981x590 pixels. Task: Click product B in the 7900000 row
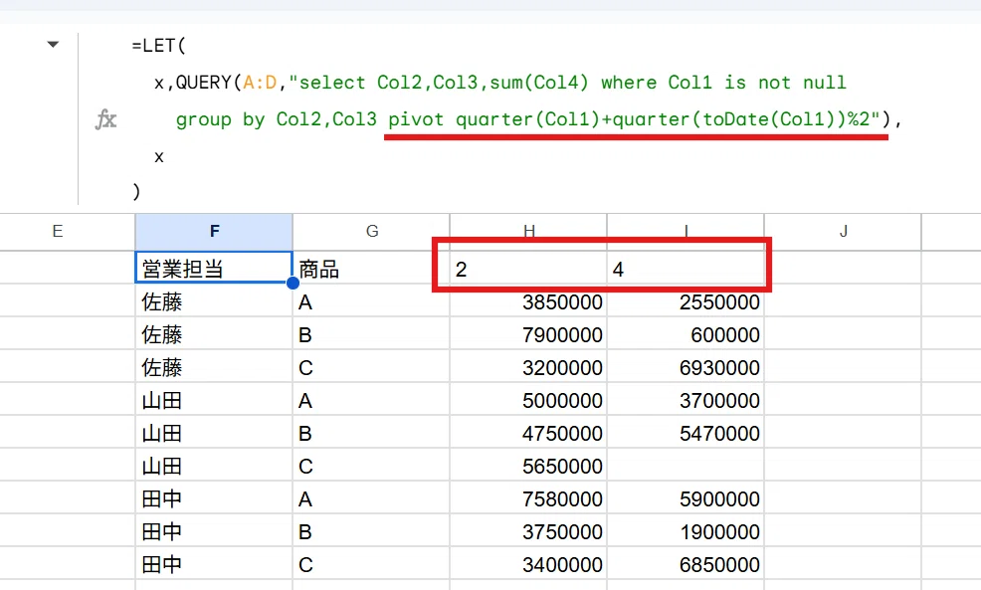[372, 334]
